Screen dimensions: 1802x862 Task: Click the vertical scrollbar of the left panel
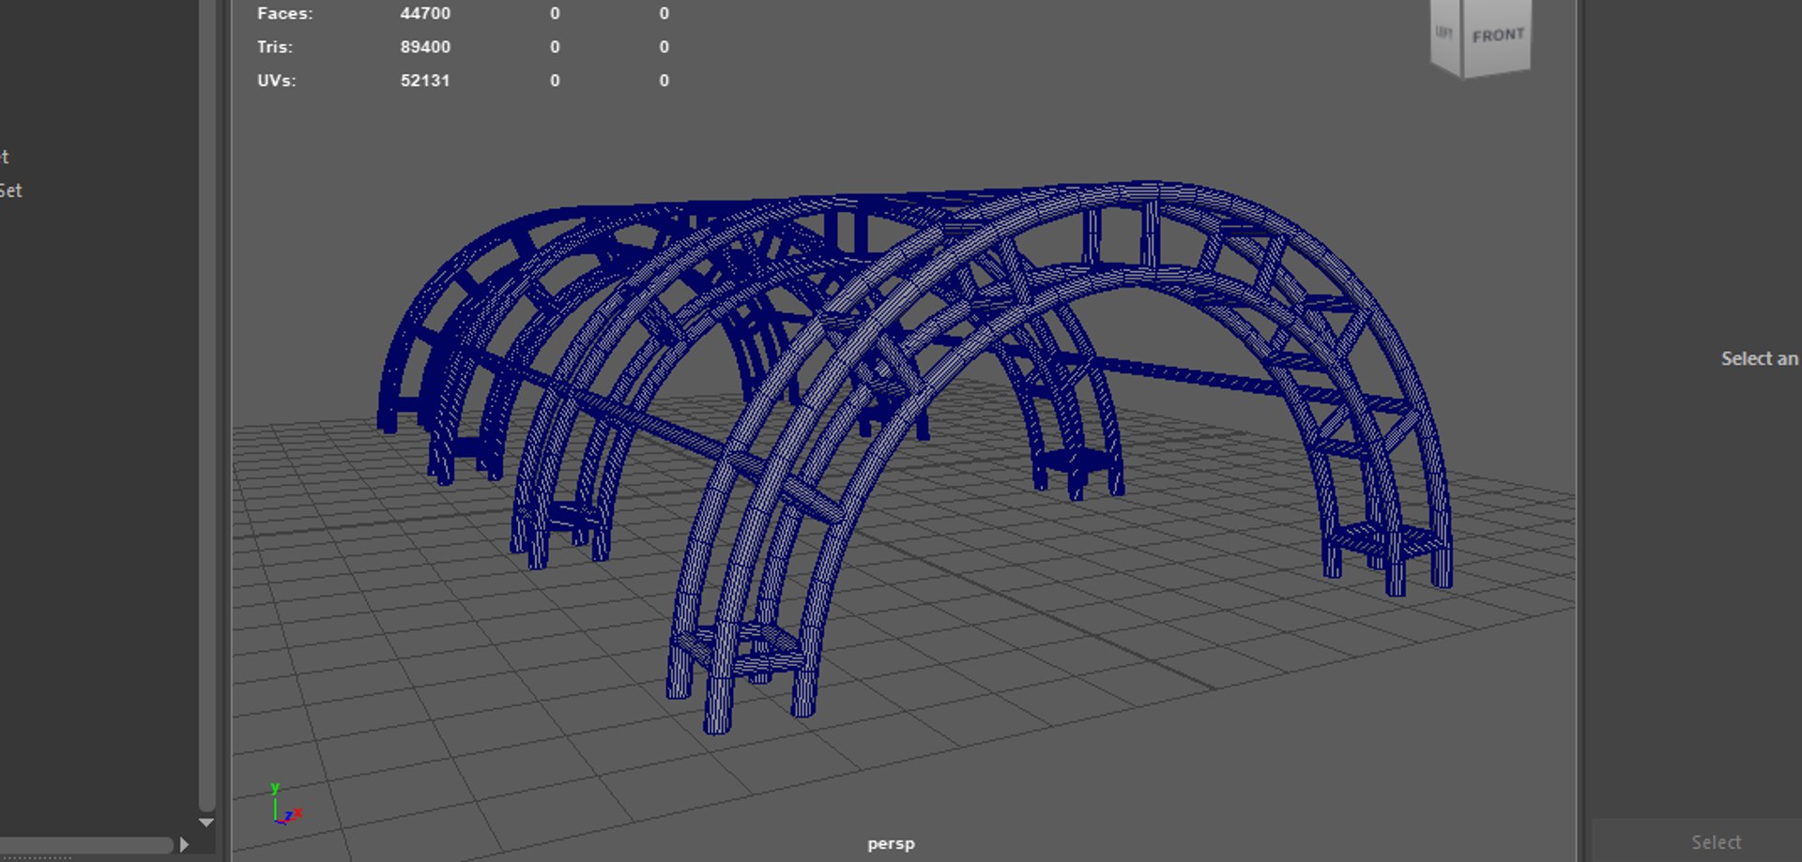206,405
